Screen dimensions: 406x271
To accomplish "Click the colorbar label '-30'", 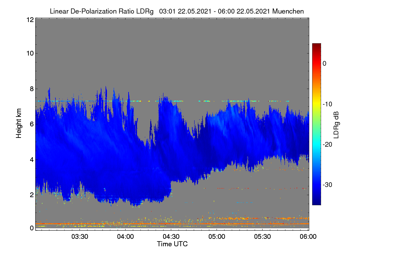I will [328, 185].
